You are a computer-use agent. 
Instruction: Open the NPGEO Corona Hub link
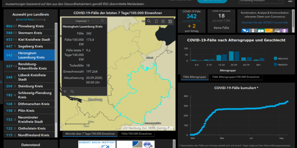(x=265, y=22)
